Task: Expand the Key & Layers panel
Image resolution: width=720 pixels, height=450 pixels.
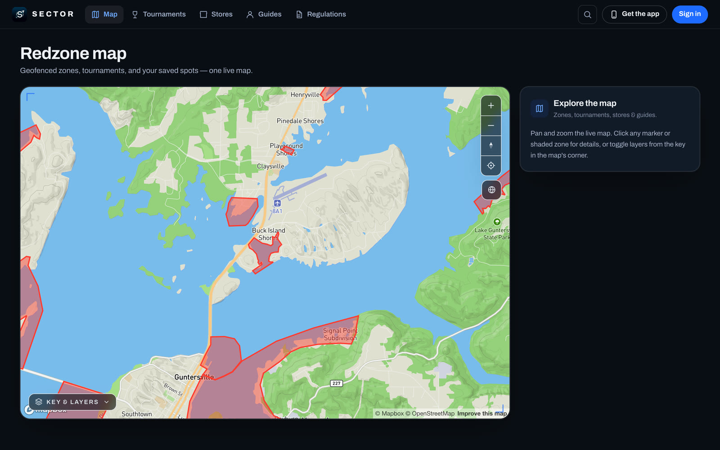Action: click(x=72, y=402)
